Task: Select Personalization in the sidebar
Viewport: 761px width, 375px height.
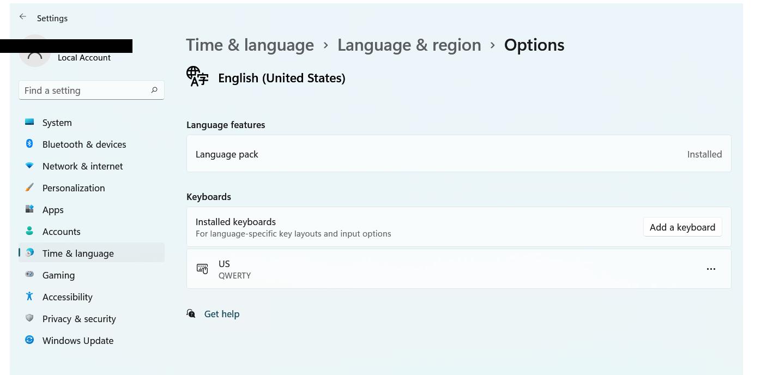Action: (x=92, y=188)
